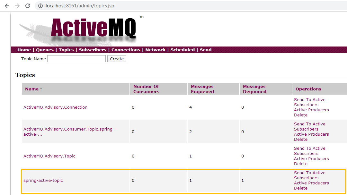The height and width of the screenshot is (195, 347).
Task: Focus the address bar showing localhost:8161/admin/topics.jsp
Action: [x=190, y=6]
